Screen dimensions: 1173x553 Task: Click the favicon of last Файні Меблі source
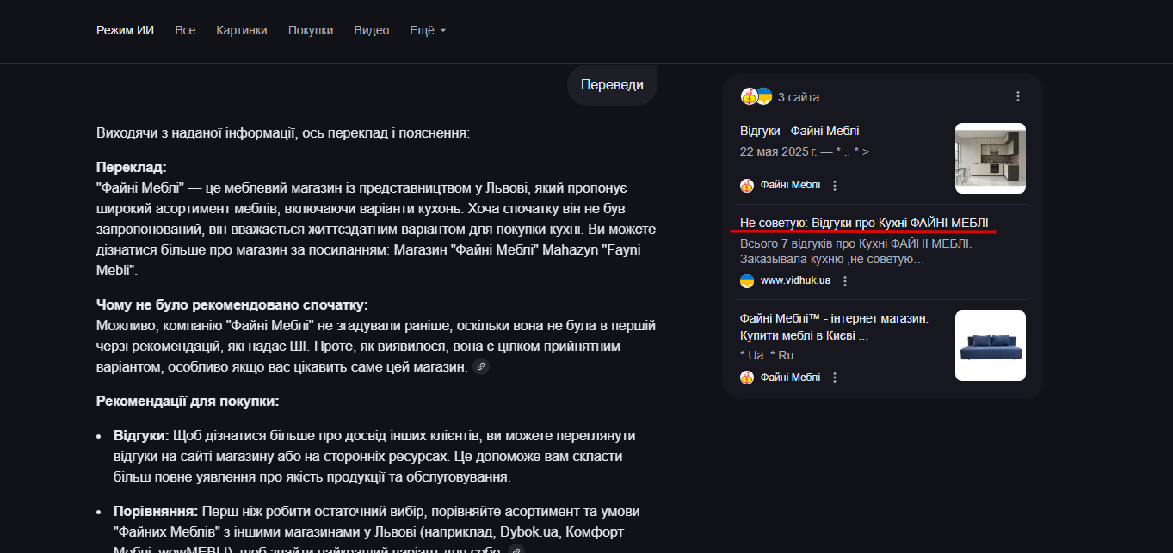(747, 378)
